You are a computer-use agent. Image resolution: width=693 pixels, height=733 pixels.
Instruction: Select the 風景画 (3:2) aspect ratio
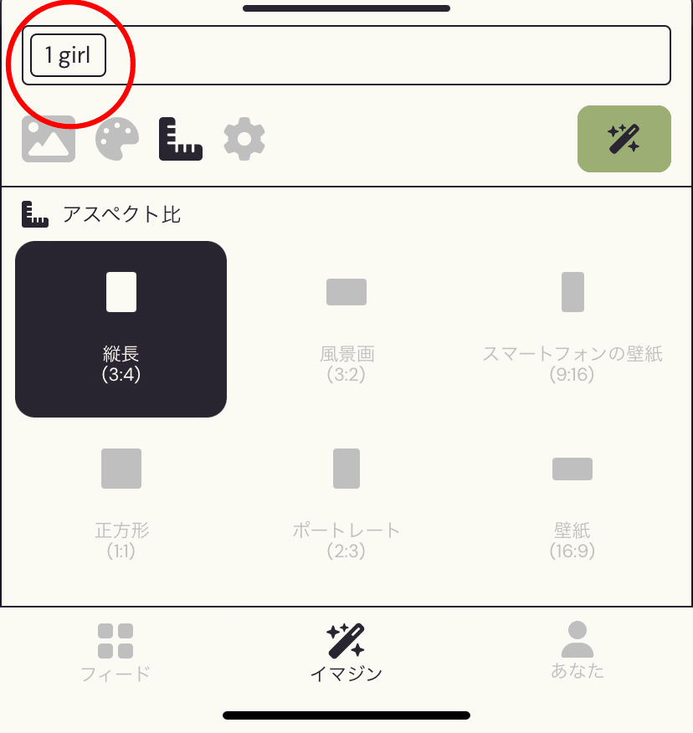[x=346, y=329]
